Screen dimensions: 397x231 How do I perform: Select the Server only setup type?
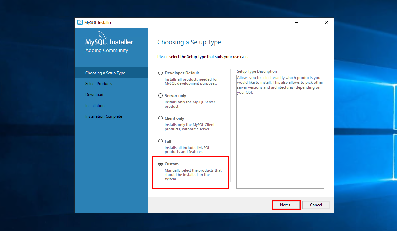click(x=161, y=96)
